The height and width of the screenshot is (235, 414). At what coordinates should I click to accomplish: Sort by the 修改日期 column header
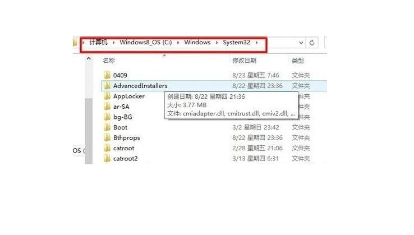(x=244, y=61)
